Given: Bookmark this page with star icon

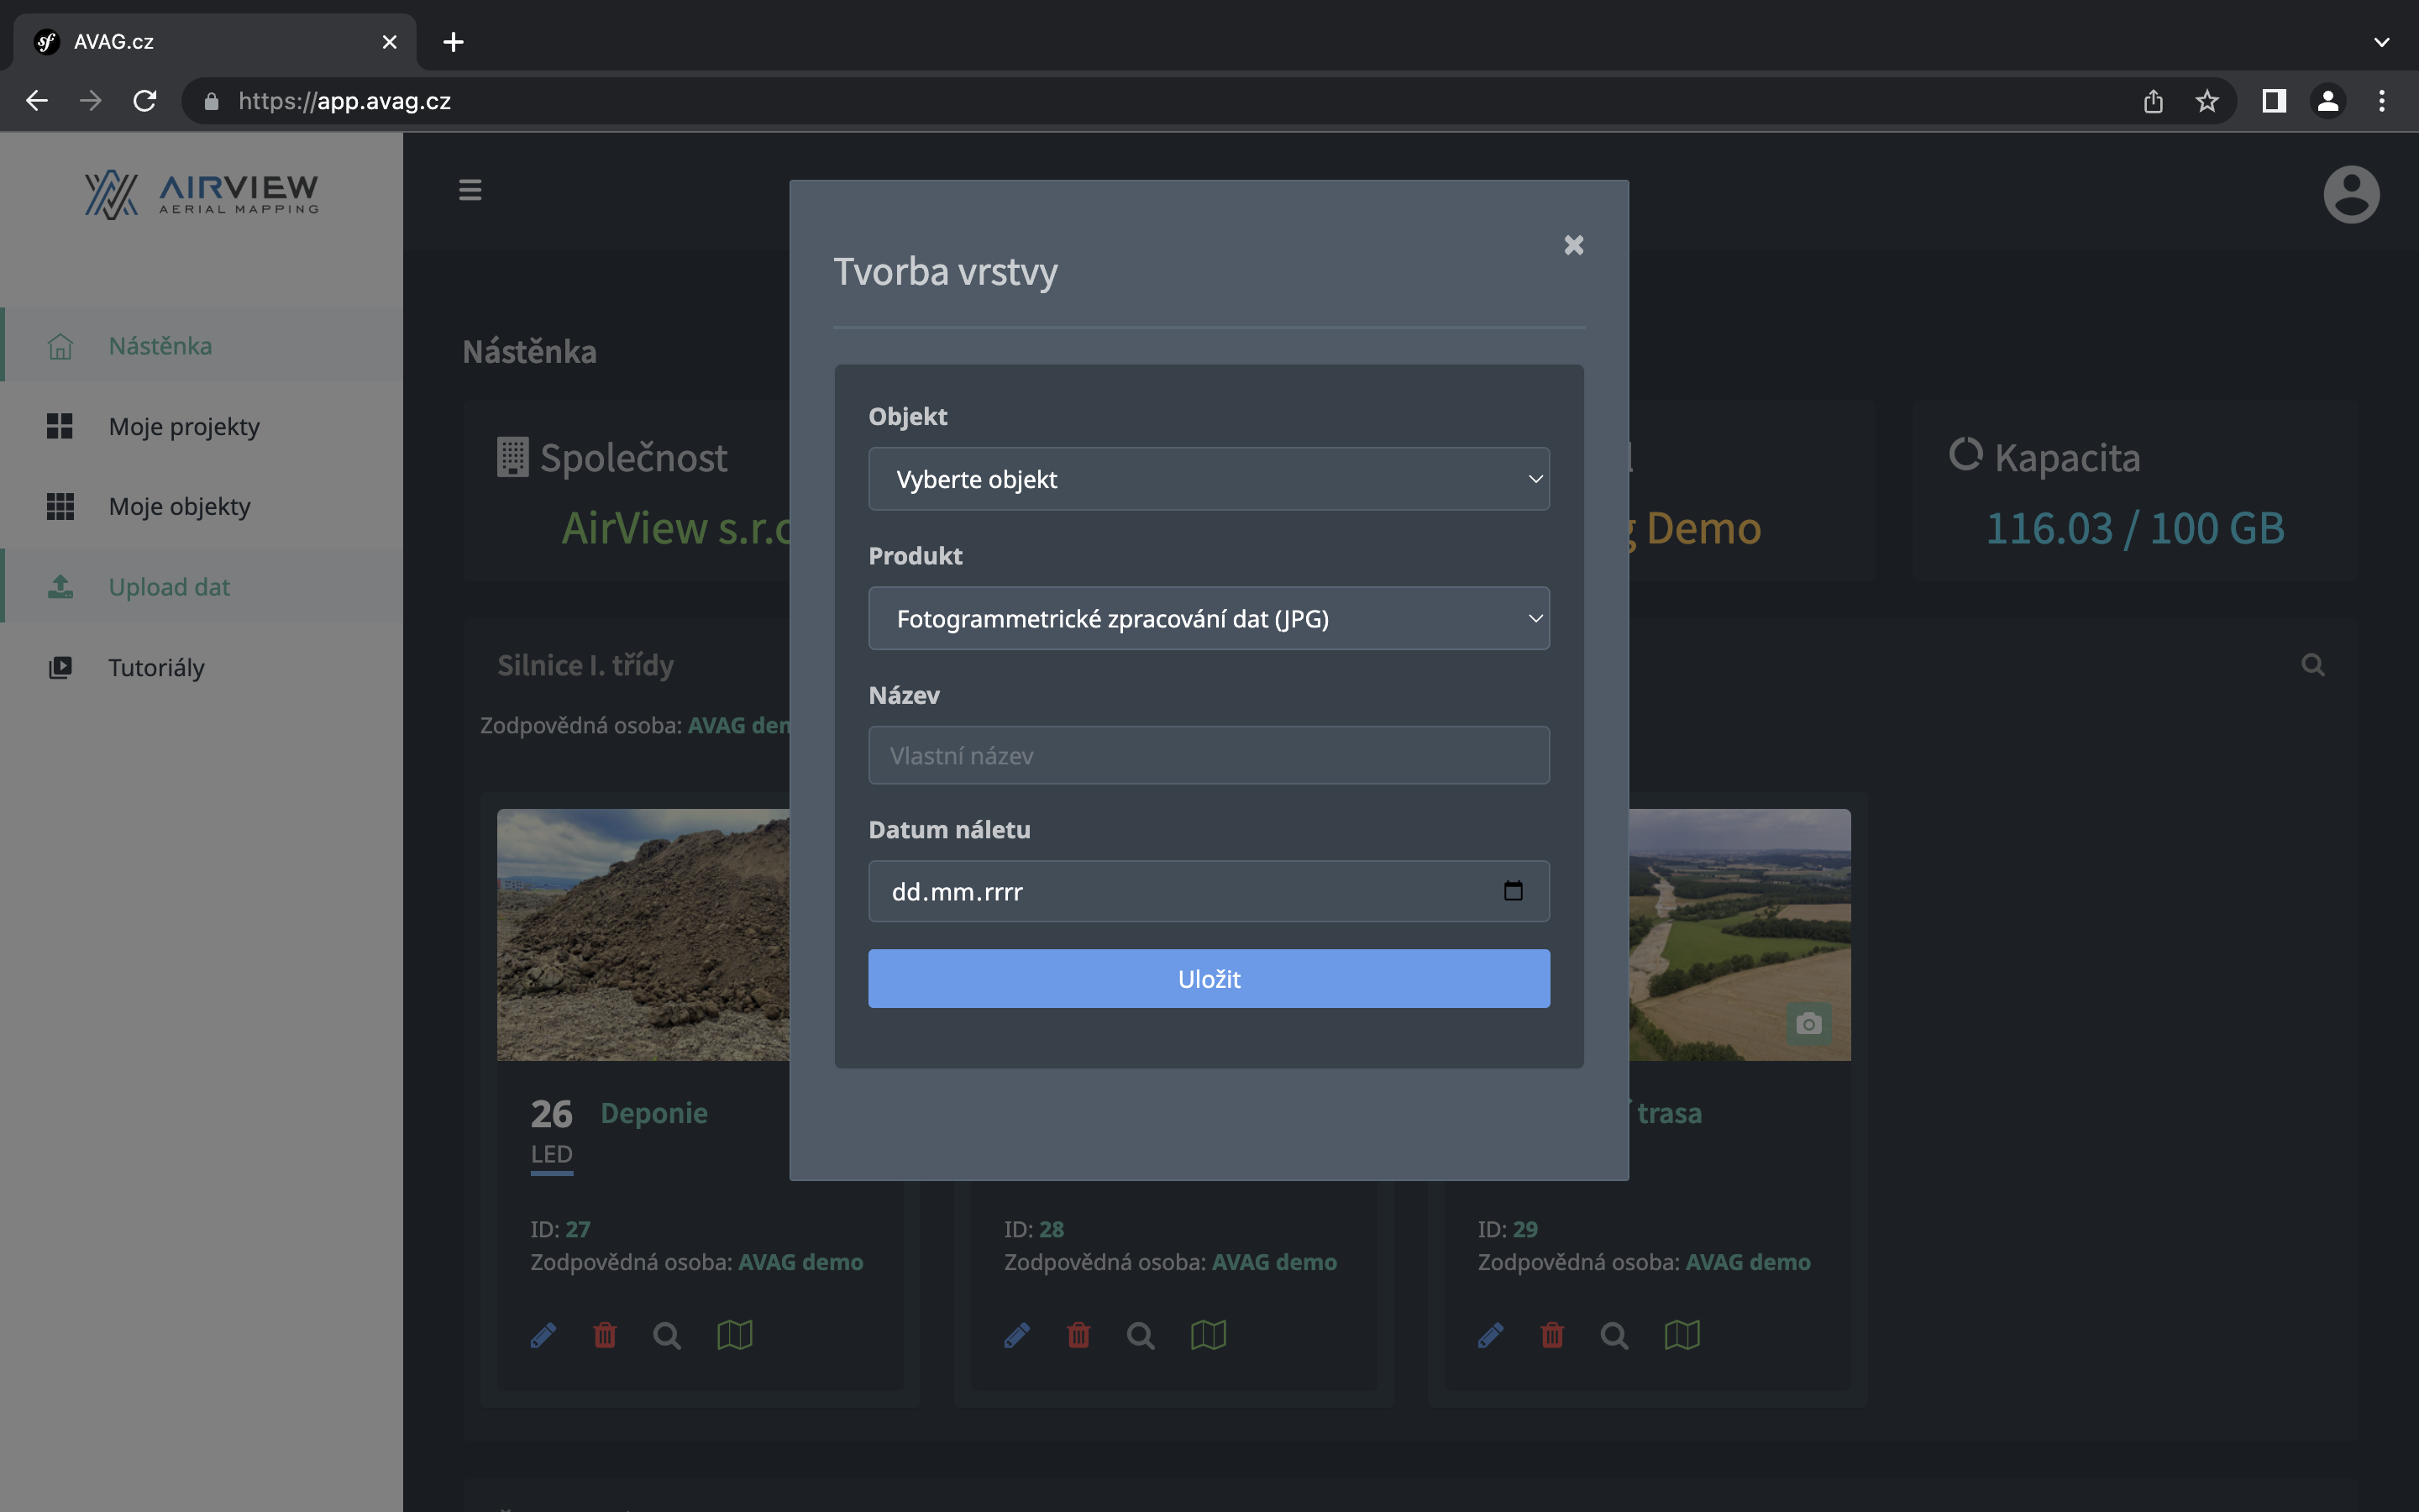Looking at the screenshot, I should [x=2206, y=101].
